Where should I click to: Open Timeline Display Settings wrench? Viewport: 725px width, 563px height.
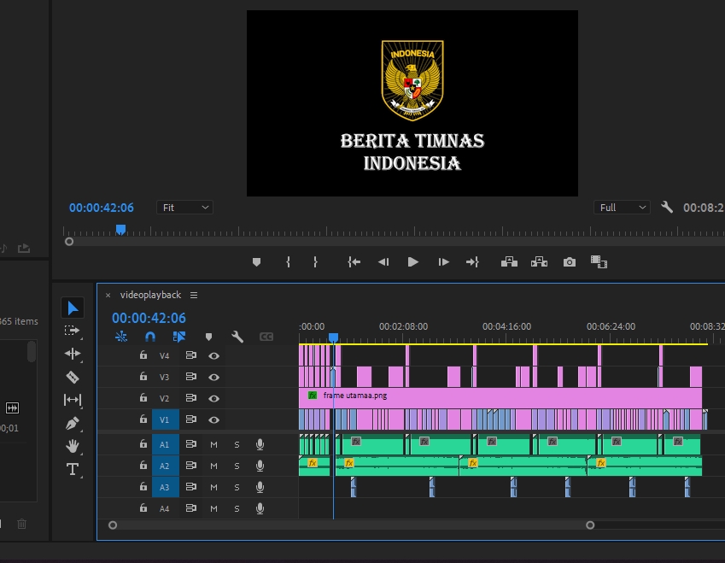point(237,337)
